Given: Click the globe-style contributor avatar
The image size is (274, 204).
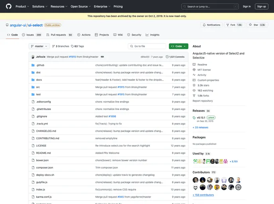Looking at the screenshot, I should pos(238,187).
